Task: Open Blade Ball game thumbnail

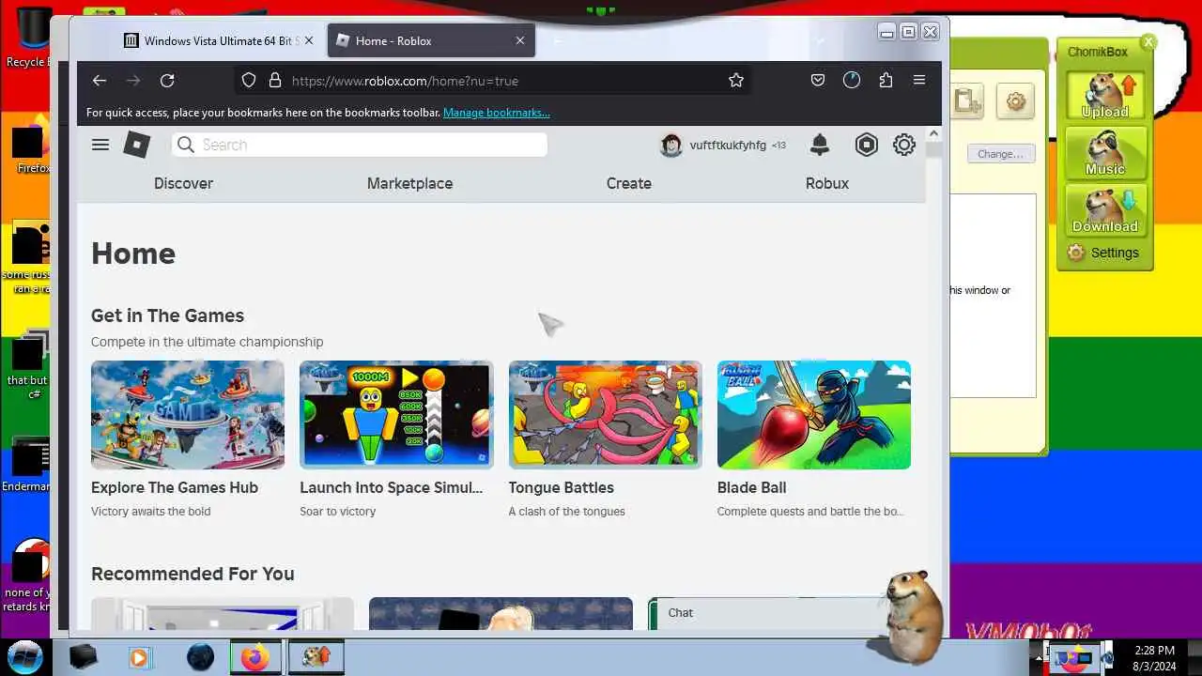Action: (814, 415)
